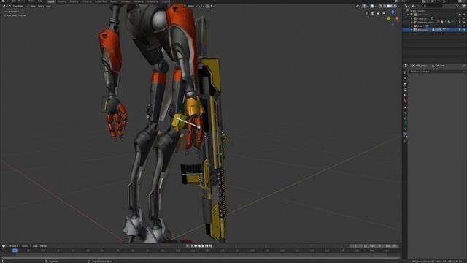Switch perspective/orthographic with the grid icon
This screenshot has height=263, width=467.
pyautogui.click(x=367, y=13)
